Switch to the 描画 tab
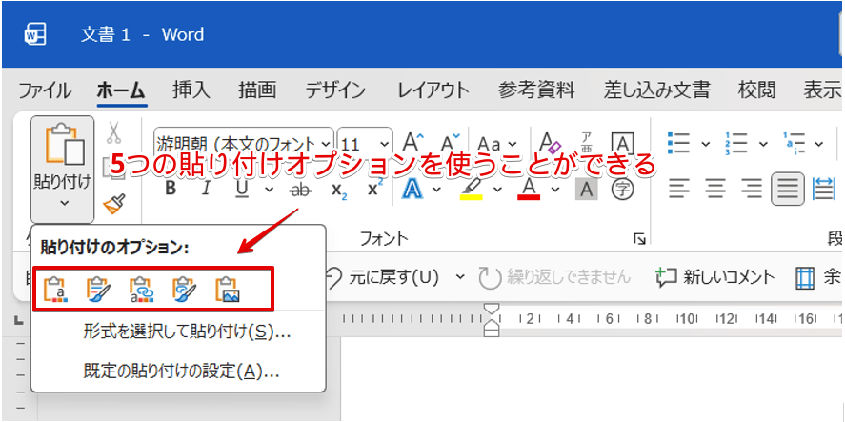 point(257,90)
